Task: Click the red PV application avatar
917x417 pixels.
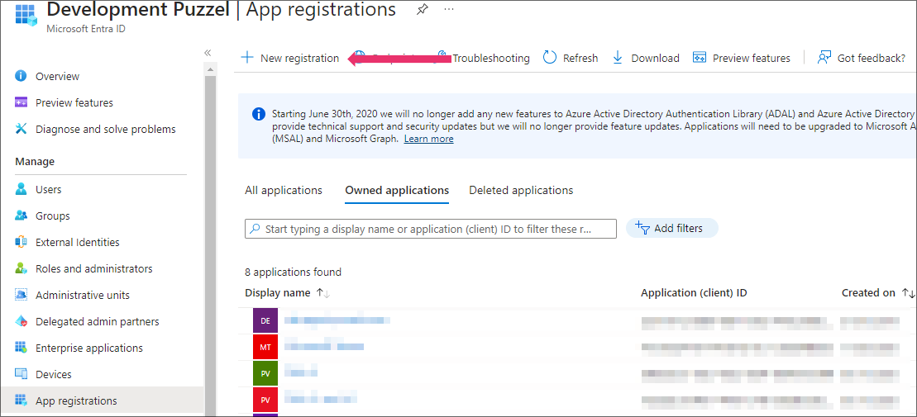Action: (265, 400)
